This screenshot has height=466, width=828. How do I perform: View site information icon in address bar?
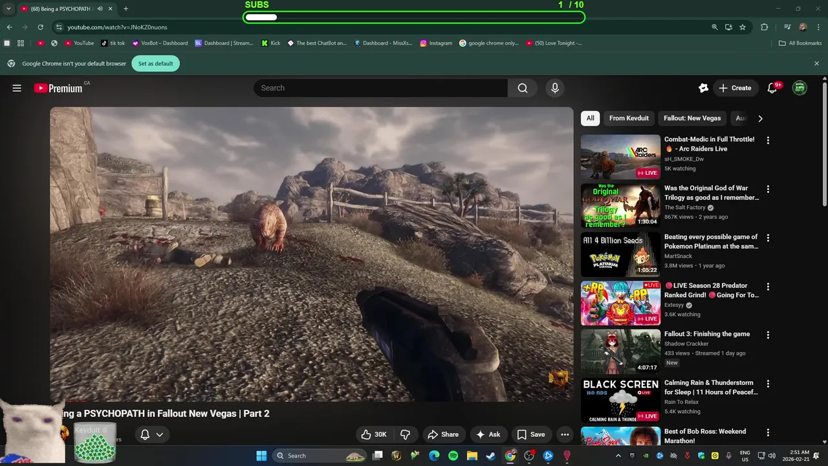(59, 27)
